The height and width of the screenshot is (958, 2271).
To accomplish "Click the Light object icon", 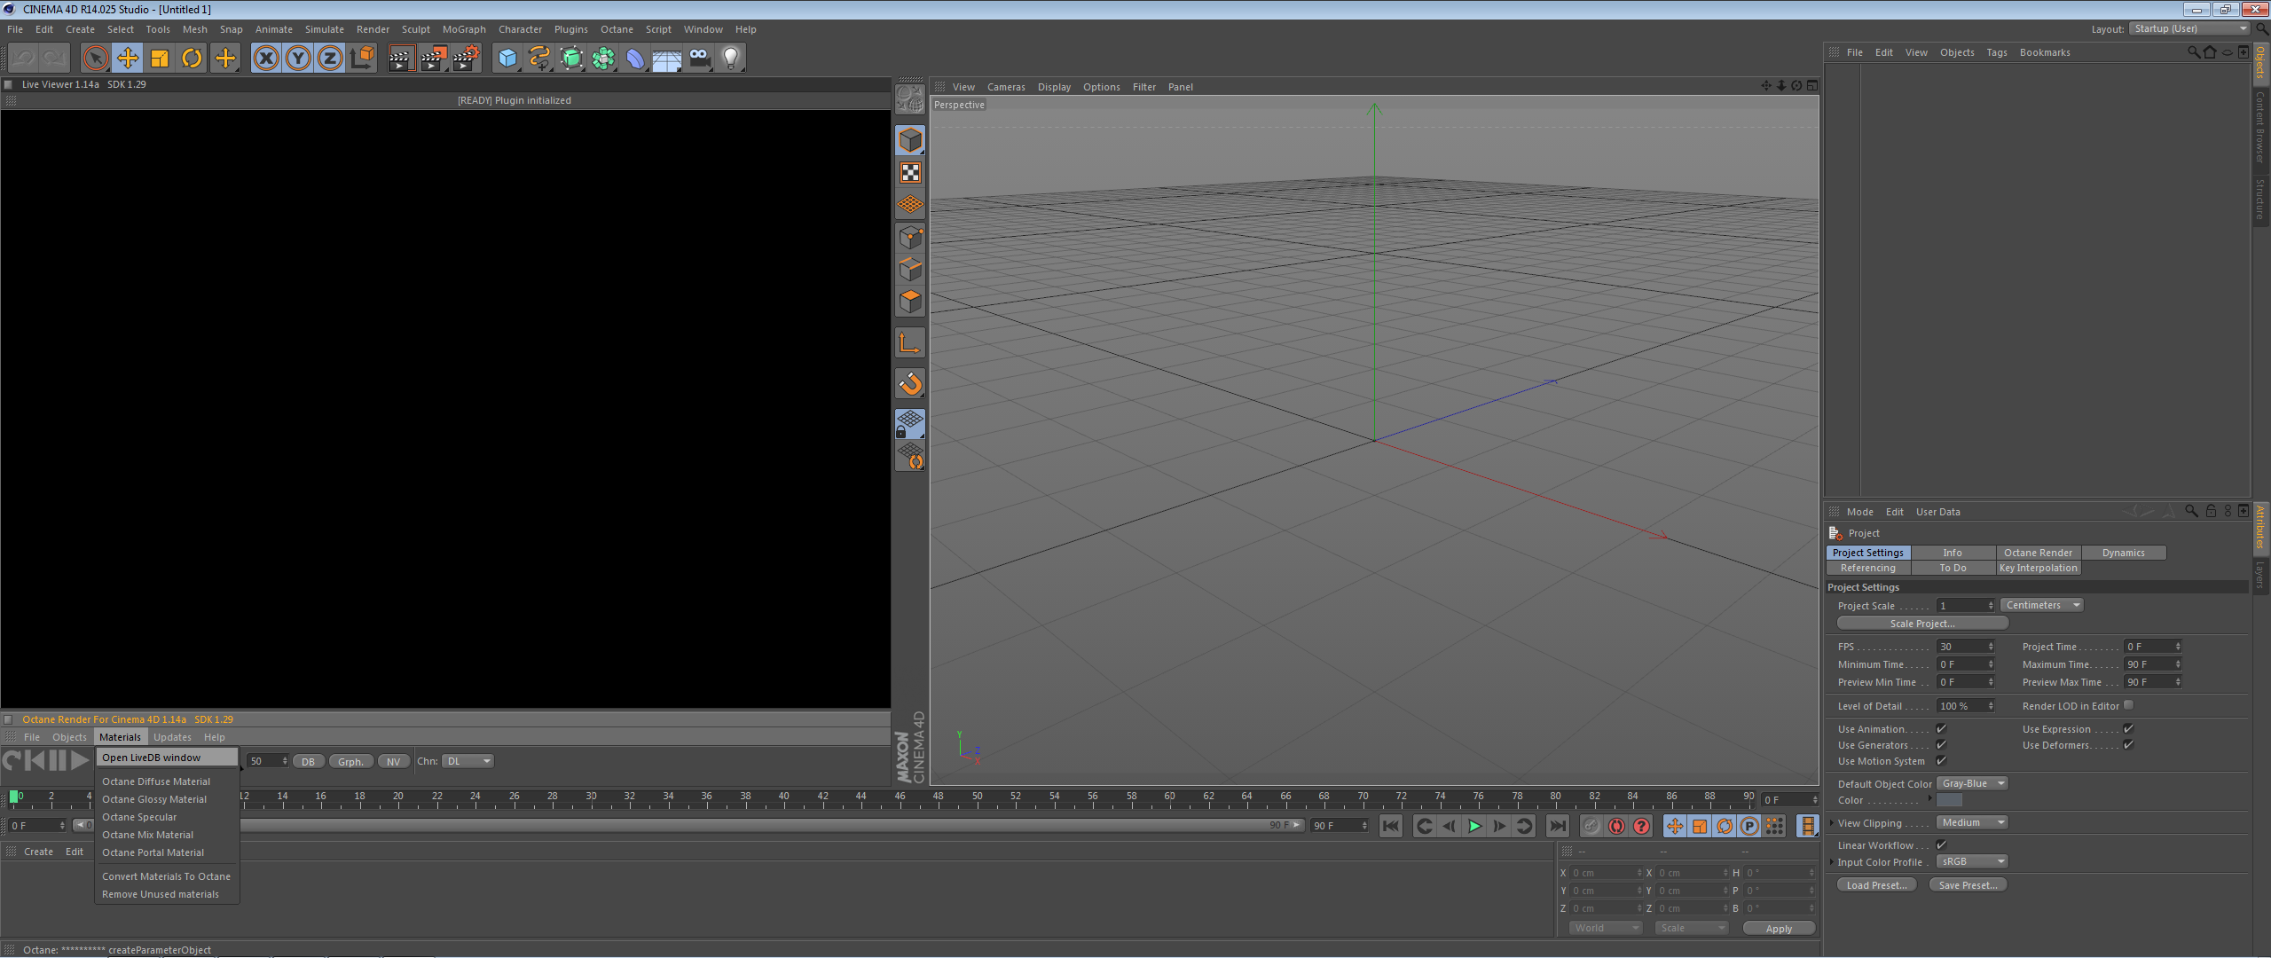I will pyautogui.click(x=730, y=59).
